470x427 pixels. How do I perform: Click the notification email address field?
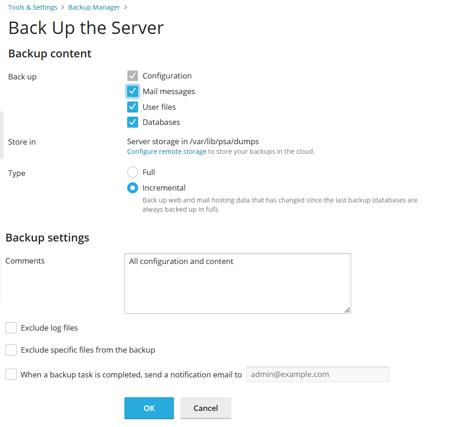(317, 374)
